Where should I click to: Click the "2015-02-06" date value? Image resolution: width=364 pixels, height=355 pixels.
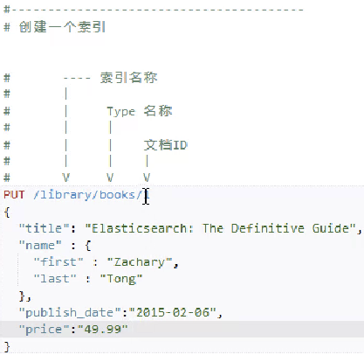173,313
